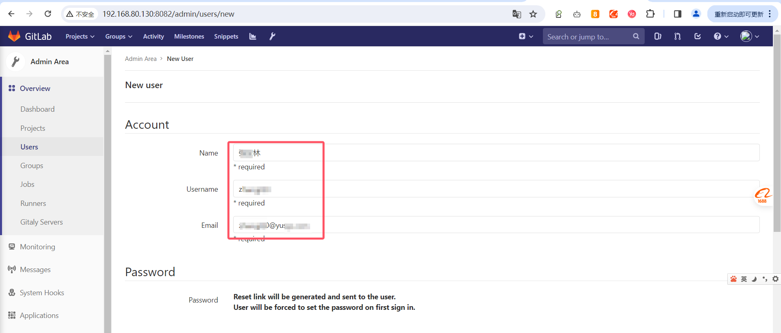Expand the Projects dropdown menu

[x=80, y=37]
